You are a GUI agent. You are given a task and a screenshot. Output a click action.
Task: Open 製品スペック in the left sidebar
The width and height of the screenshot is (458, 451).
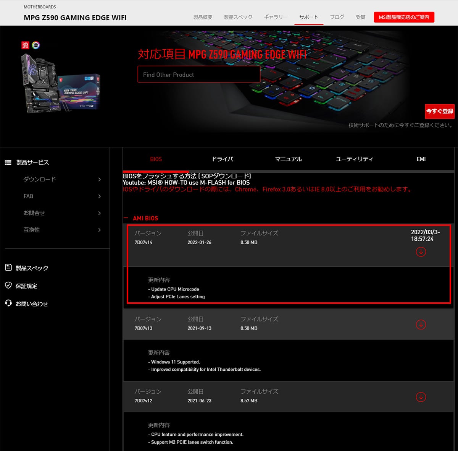[32, 268]
